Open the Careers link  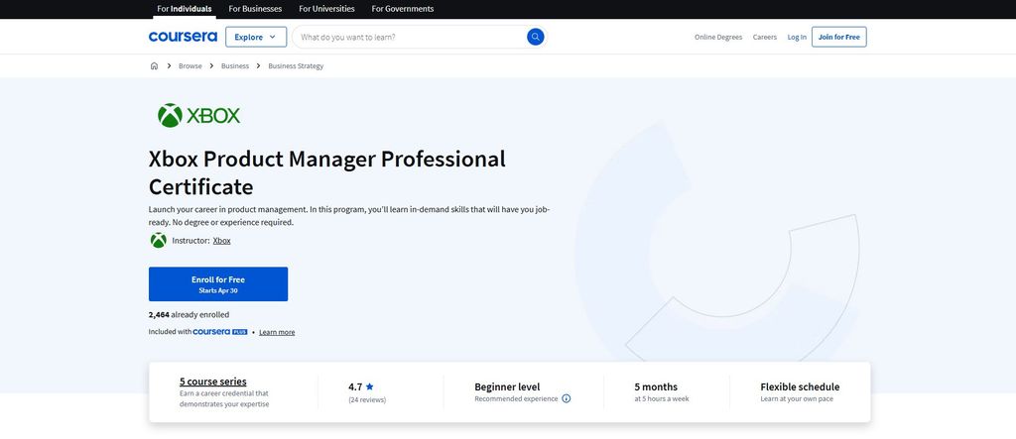[765, 37]
